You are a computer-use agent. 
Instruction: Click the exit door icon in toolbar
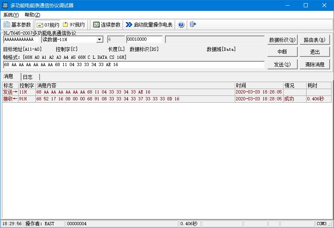193,25
